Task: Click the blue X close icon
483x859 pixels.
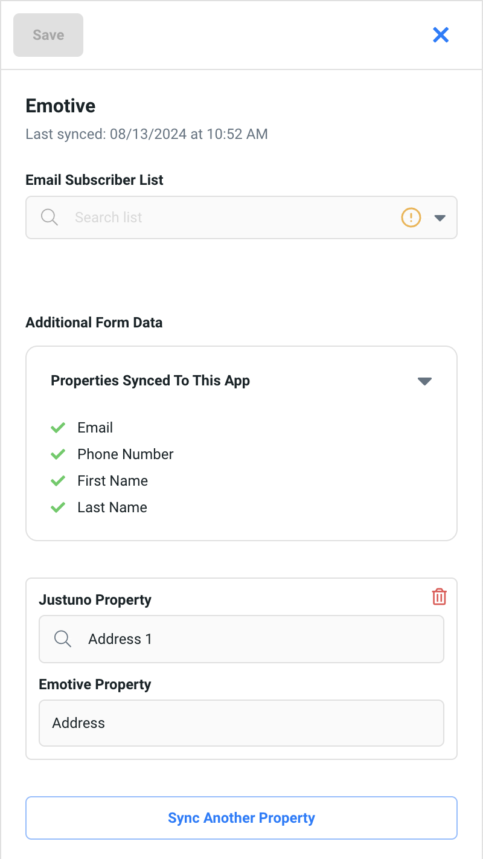Action: [441, 35]
